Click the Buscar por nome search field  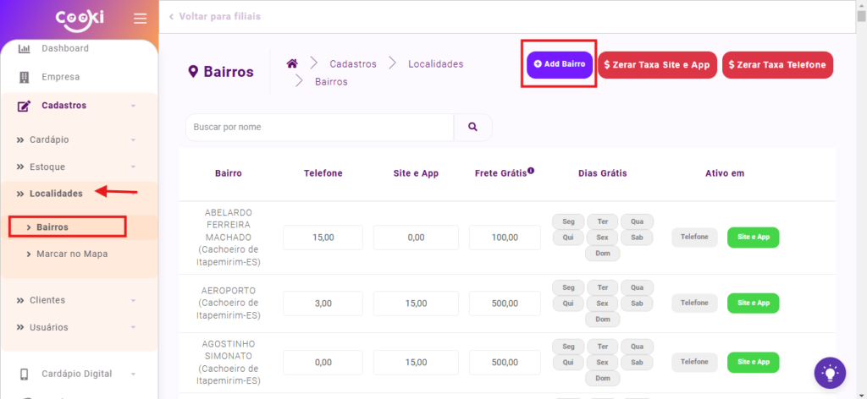(x=319, y=128)
